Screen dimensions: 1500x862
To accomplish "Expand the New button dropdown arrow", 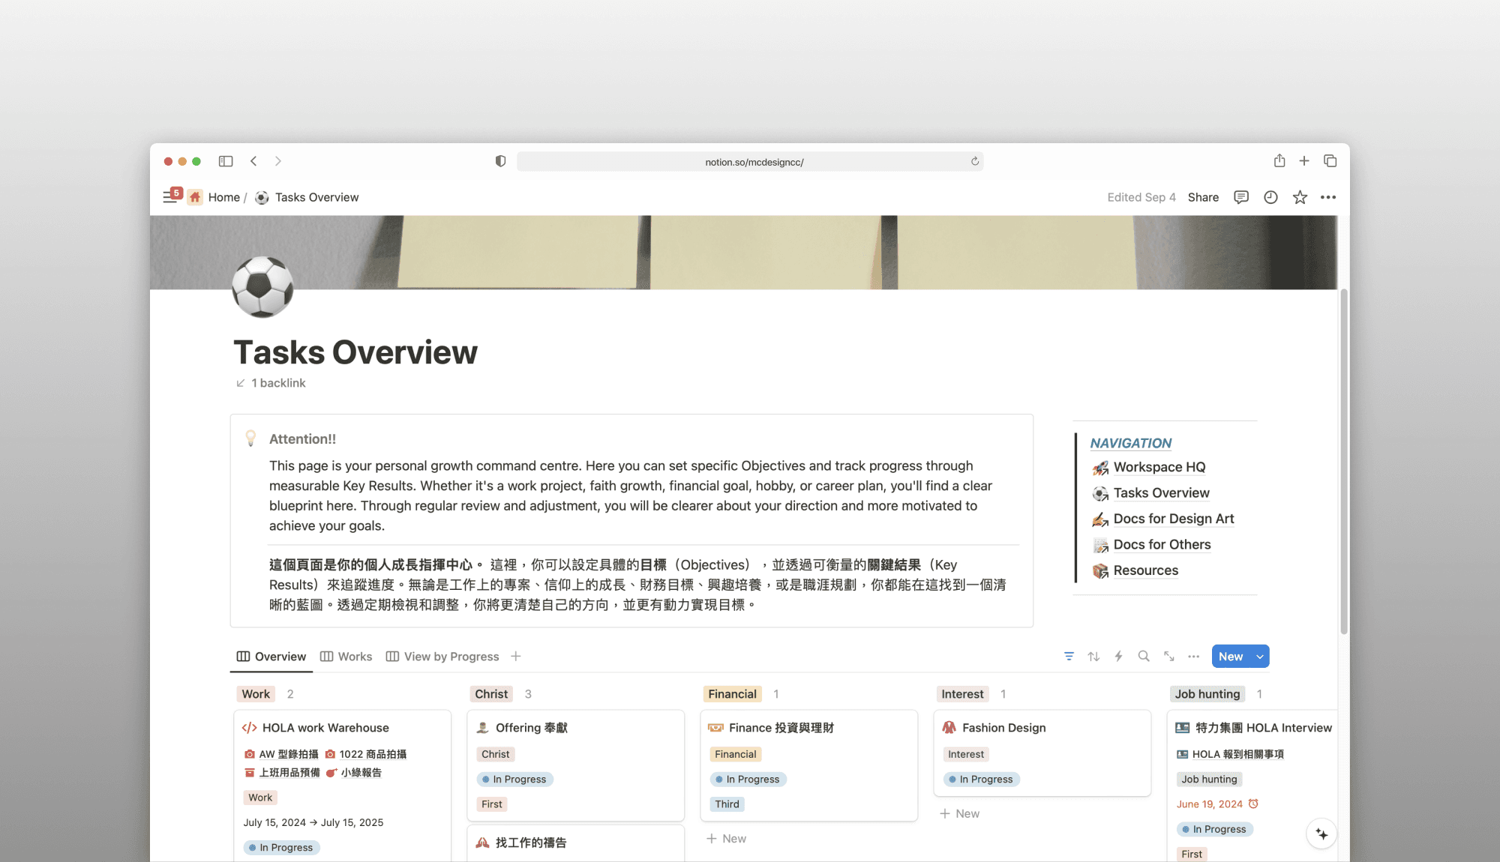I will 1260,657.
